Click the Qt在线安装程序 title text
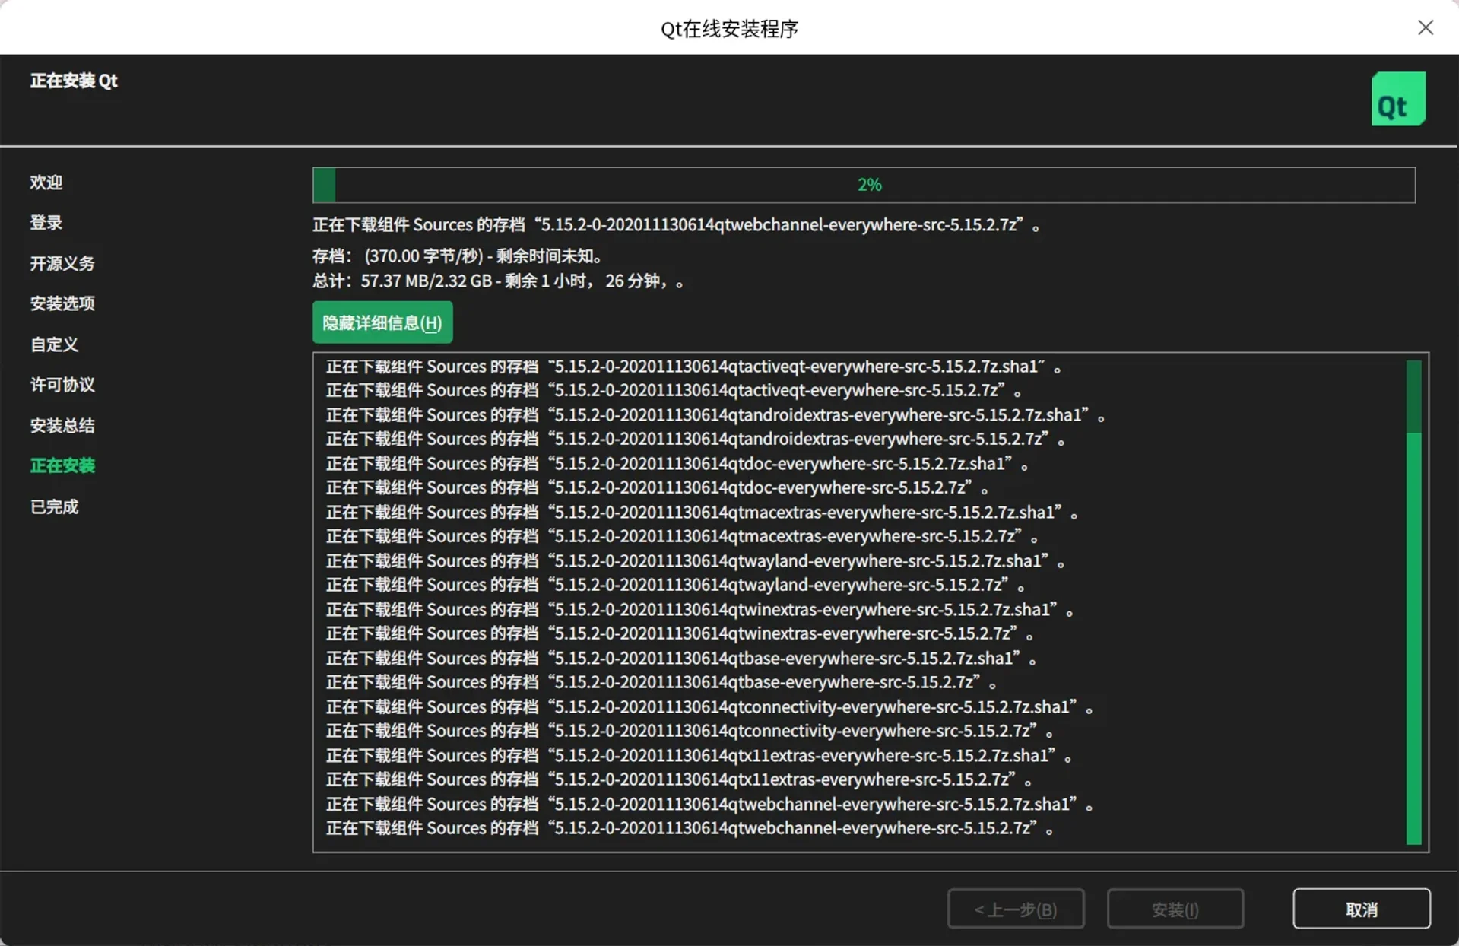The image size is (1459, 946). (729, 29)
